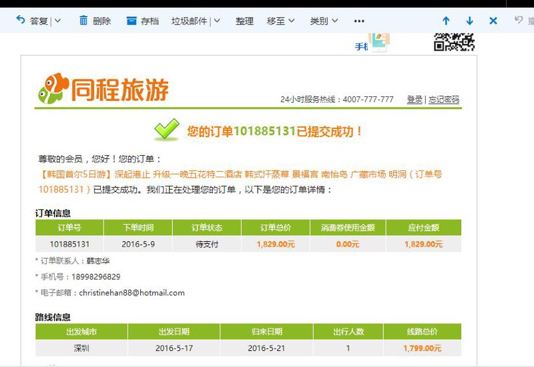Click the 出行人数 column header
534x367 pixels.
(x=348, y=332)
